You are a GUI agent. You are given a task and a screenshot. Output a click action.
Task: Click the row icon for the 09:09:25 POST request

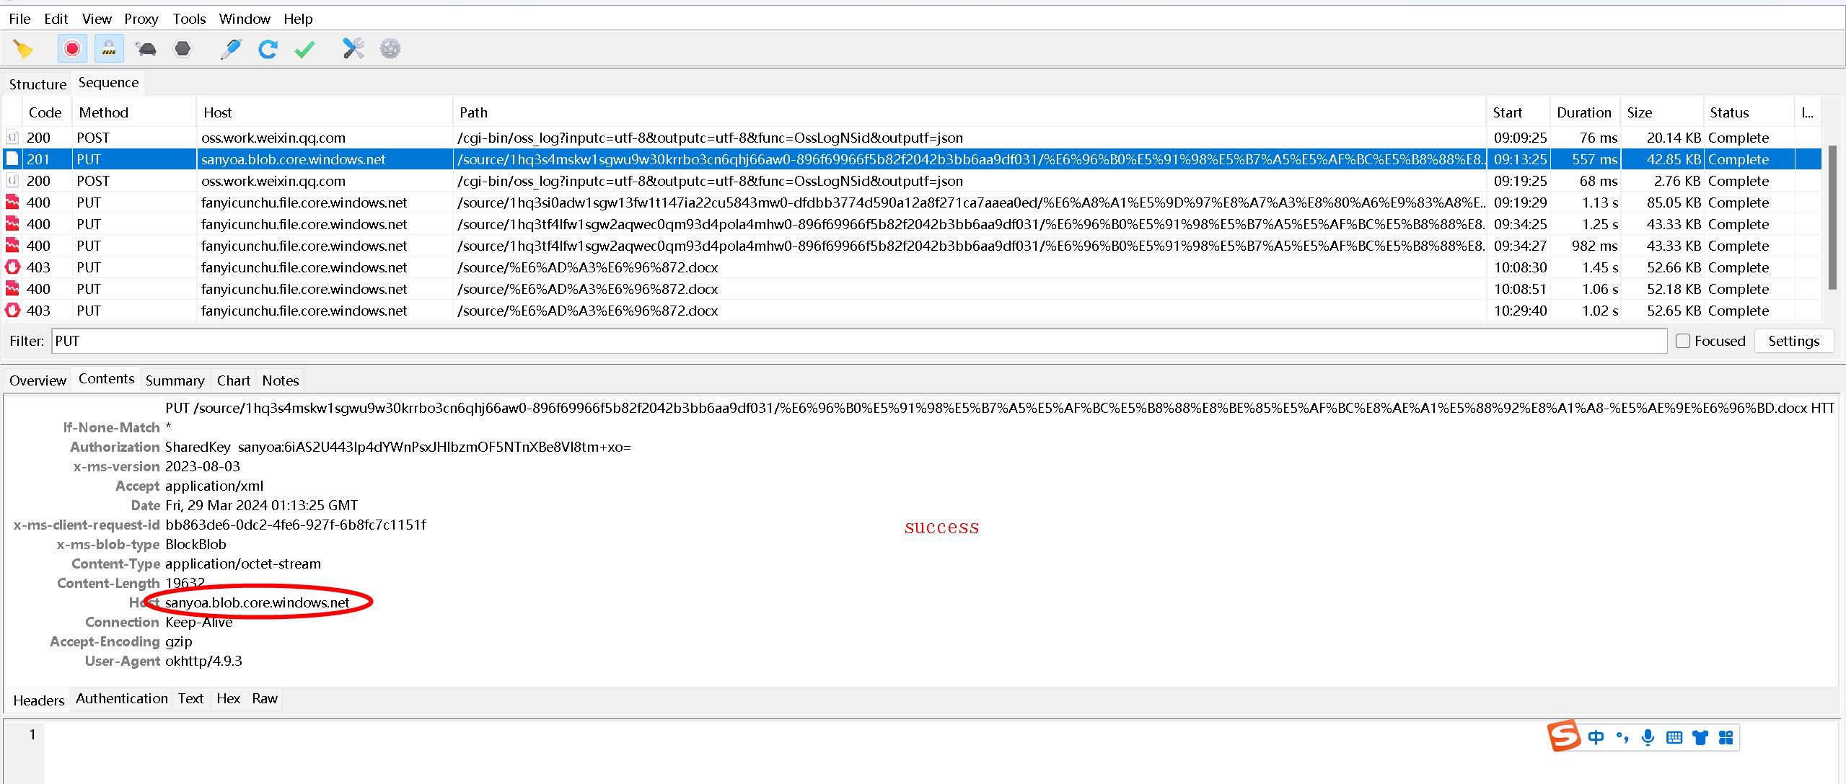coord(12,137)
